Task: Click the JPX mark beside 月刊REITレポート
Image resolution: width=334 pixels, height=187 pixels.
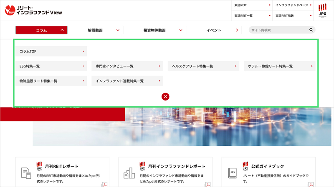Action: pos(39,166)
